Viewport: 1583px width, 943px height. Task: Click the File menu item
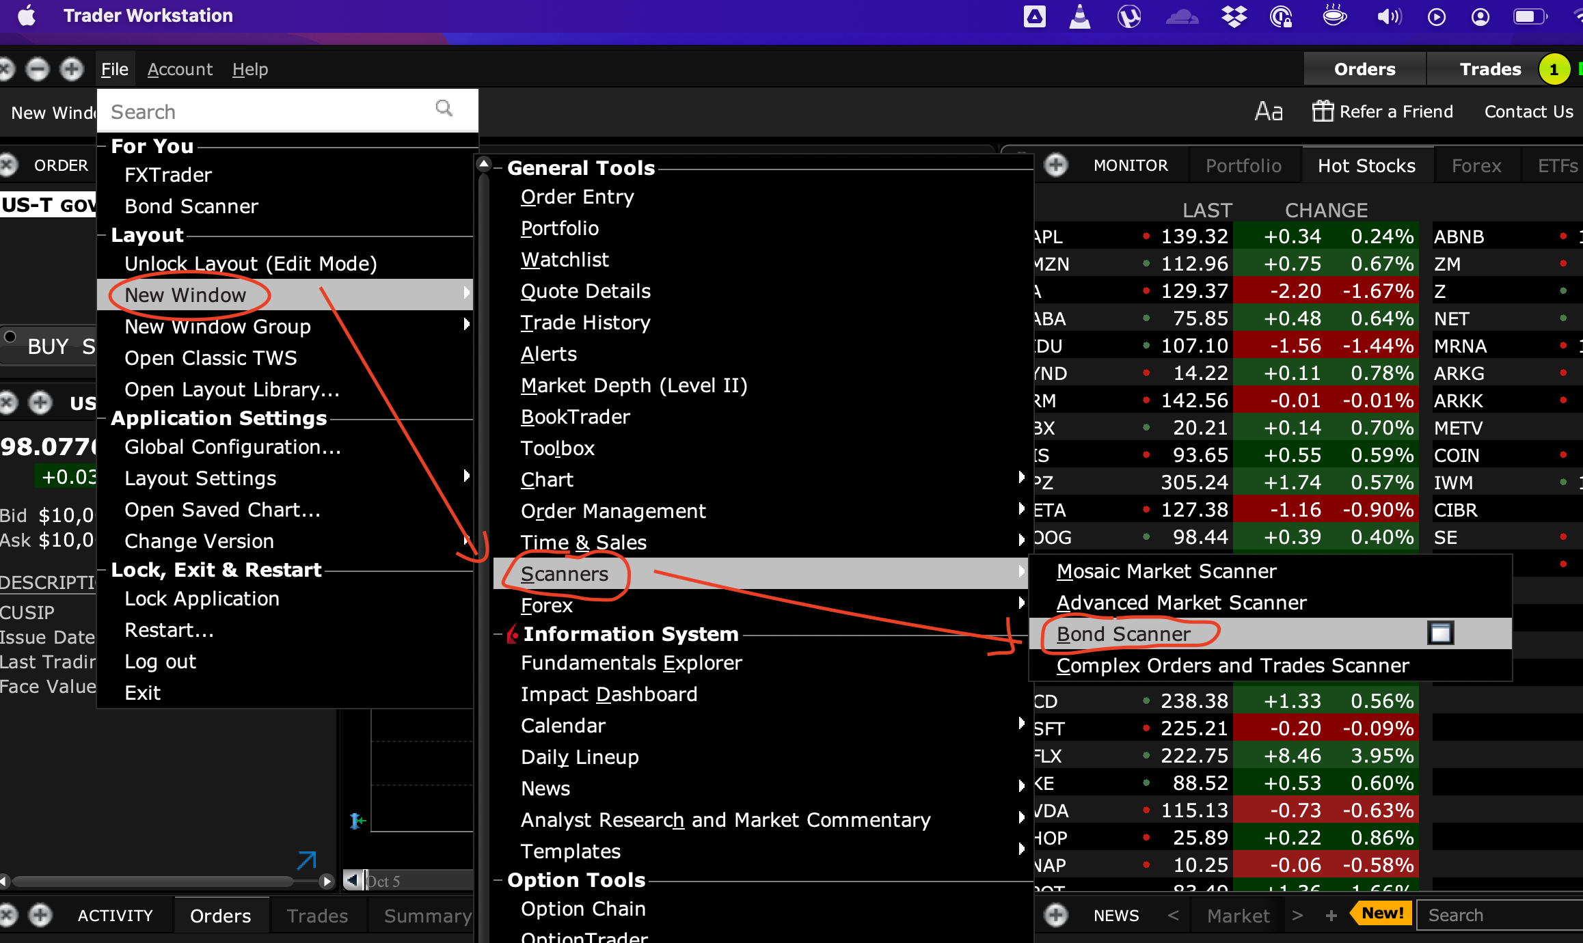(112, 68)
